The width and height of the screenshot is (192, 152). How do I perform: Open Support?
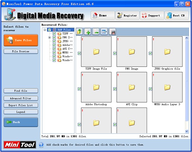pyautogui.click(x=152, y=15)
